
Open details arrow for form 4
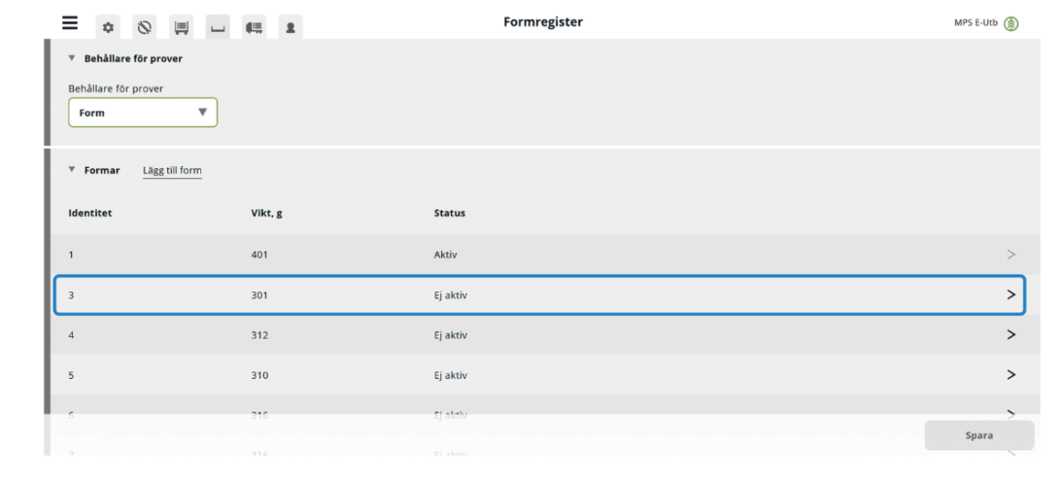coord(1011,334)
